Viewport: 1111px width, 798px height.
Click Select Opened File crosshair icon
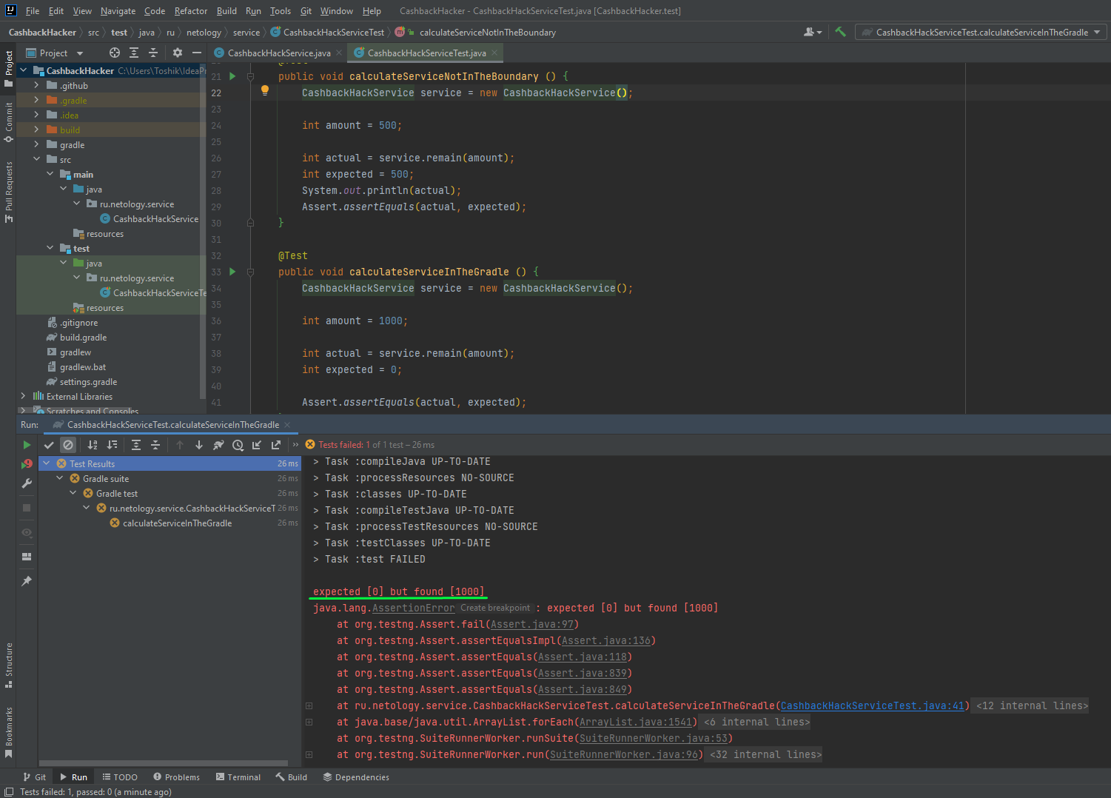[x=115, y=53]
